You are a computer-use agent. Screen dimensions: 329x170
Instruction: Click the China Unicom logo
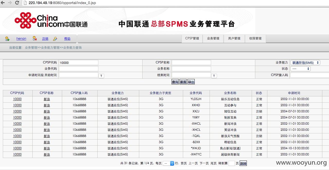(x=51, y=21)
